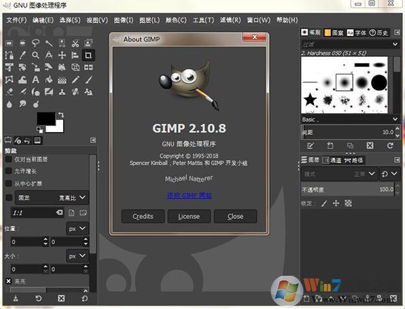
Task: Select the Paths tool
Action: point(10,55)
